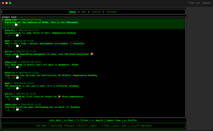Viewport: 213px width, 131px height.
Task: Click the #terminal hashtag in the Exploring post
Action: (x=72, y=22)
